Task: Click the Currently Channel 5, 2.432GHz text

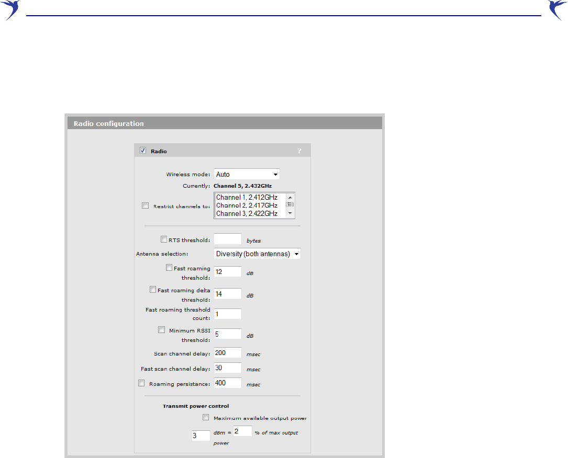Action: (242, 186)
